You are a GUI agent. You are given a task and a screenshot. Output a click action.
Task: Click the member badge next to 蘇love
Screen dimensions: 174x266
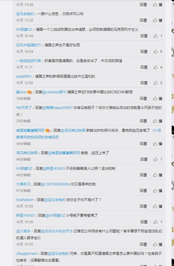tap(29, 92)
